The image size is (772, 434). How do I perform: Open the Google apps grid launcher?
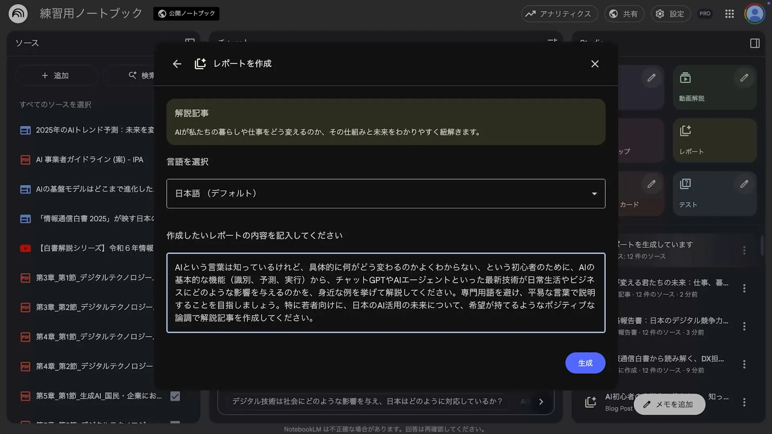tap(729, 13)
